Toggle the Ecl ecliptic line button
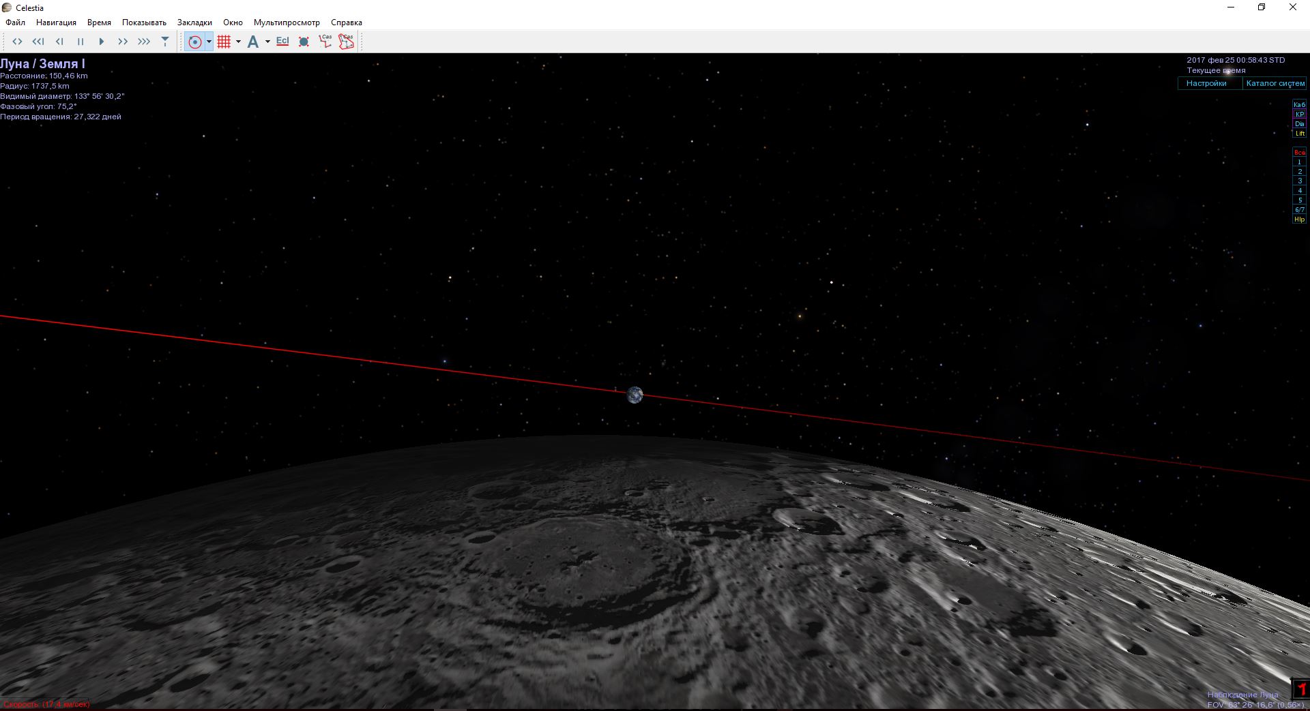 tap(282, 42)
